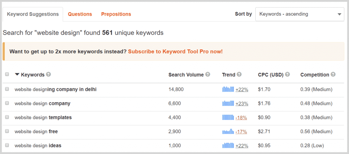Sort table by Search Volume column
The width and height of the screenshot is (349, 154).
click(x=186, y=75)
